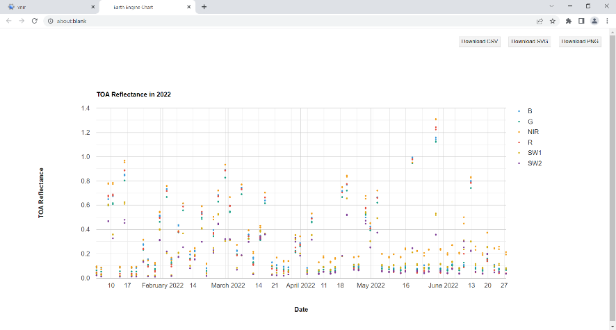Click the February 2022 axis label
This screenshot has width=616, height=330.
(163, 286)
